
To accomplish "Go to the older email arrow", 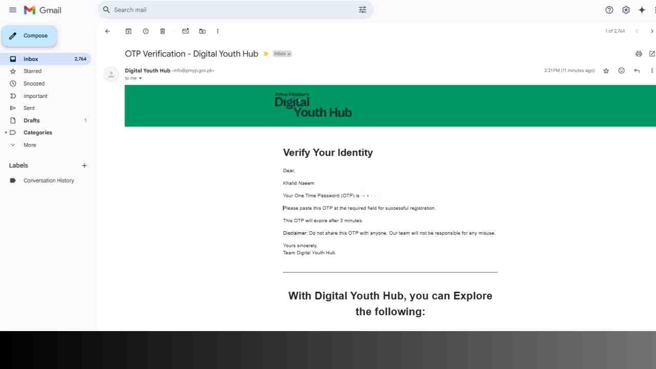I will [x=652, y=31].
